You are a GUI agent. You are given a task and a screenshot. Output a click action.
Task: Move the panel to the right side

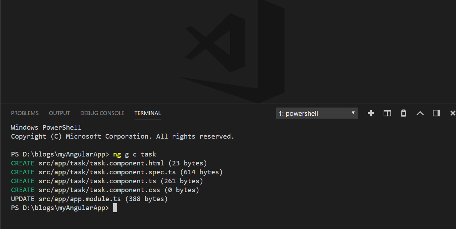436,113
